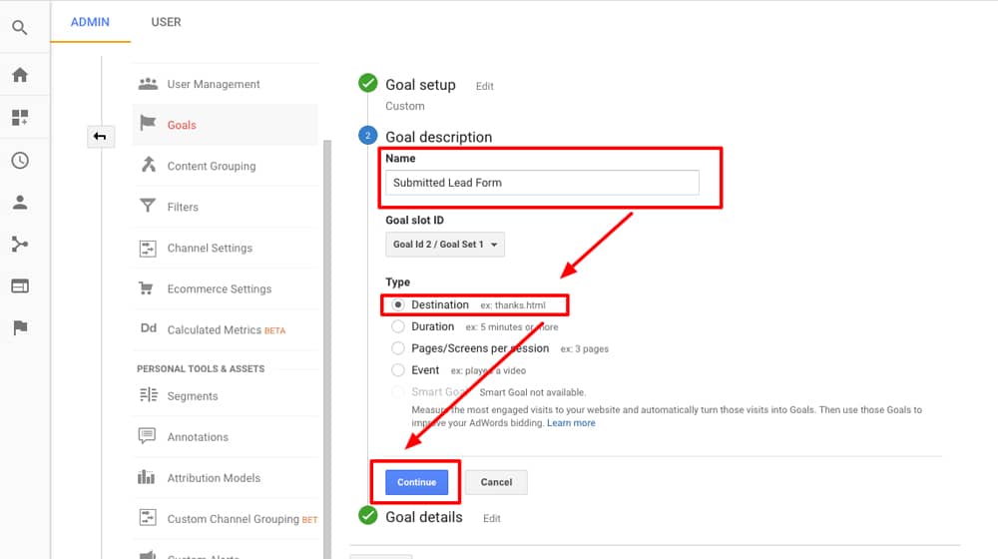Select Pages/Screens per session type

[398, 348]
